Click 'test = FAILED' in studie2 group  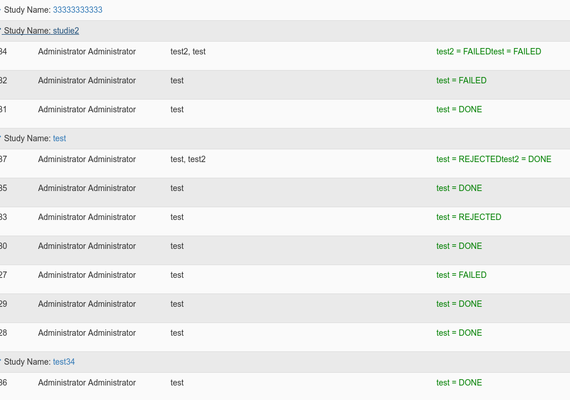coord(461,80)
